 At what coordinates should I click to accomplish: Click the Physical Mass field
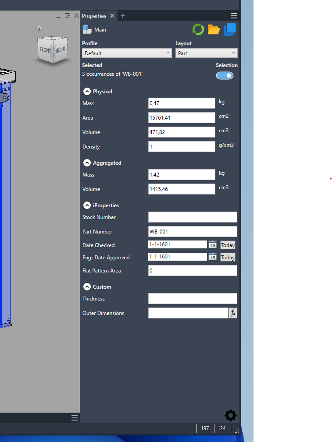click(182, 103)
